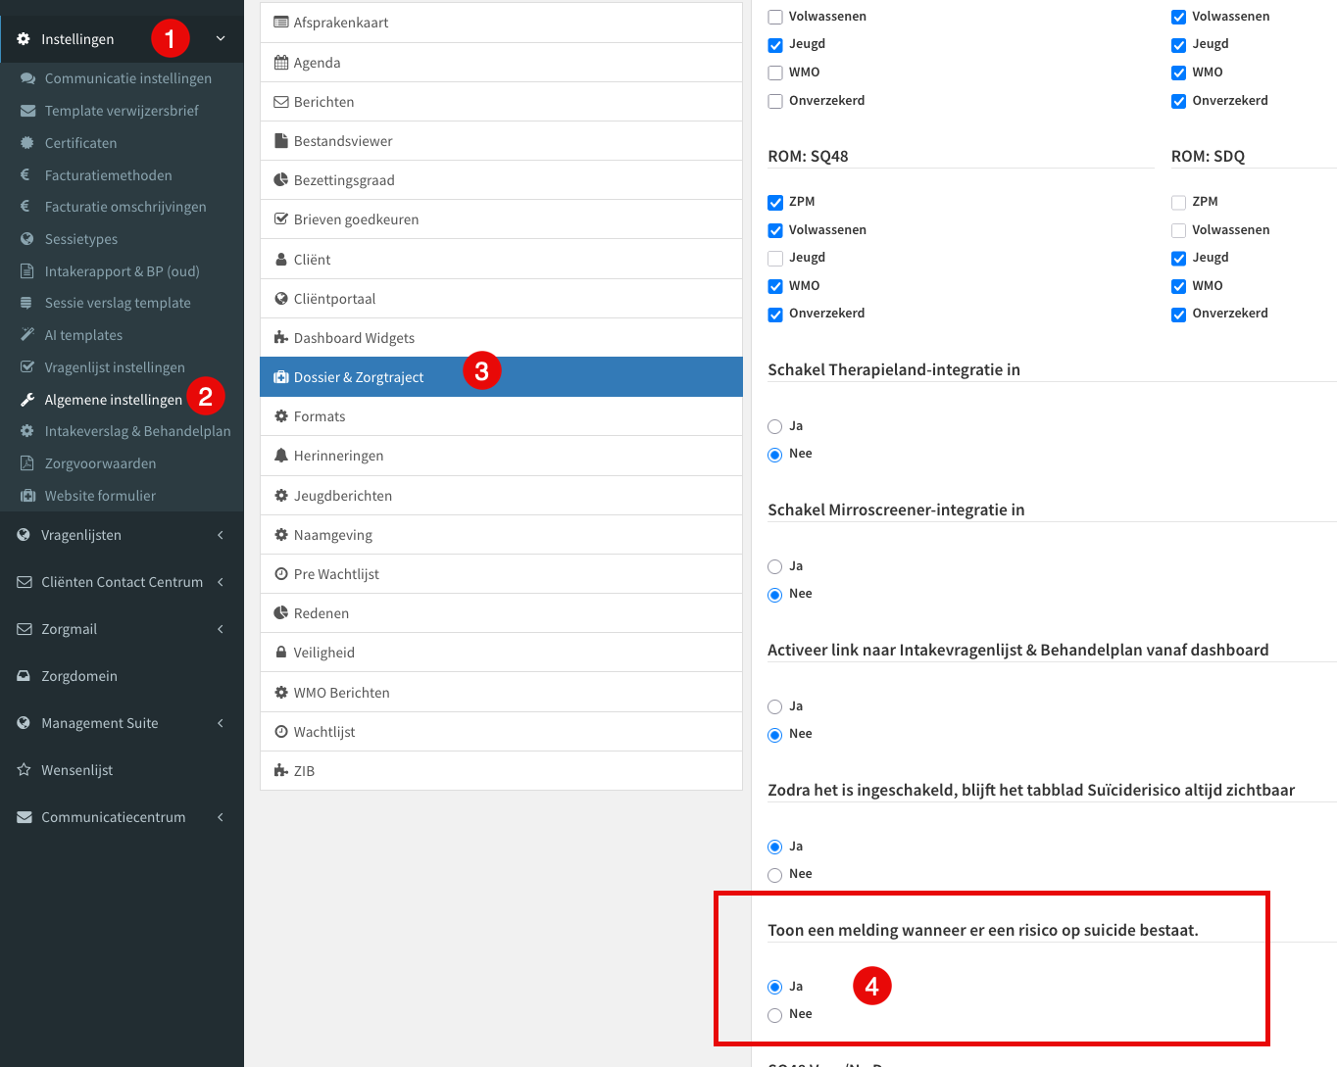1337x1067 pixels.
Task: Open Jeugdberichten settings
Action: tap(501, 496)
